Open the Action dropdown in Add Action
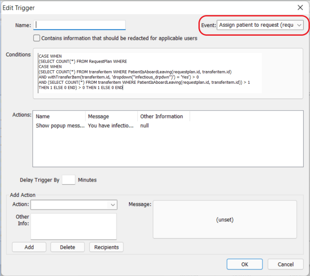Image resolution: width=310 pixels, height=276 pixels. tap(74, 205)
